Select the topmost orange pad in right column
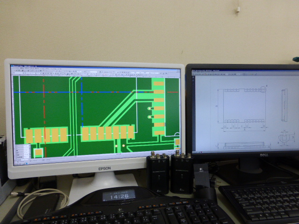 159,84
